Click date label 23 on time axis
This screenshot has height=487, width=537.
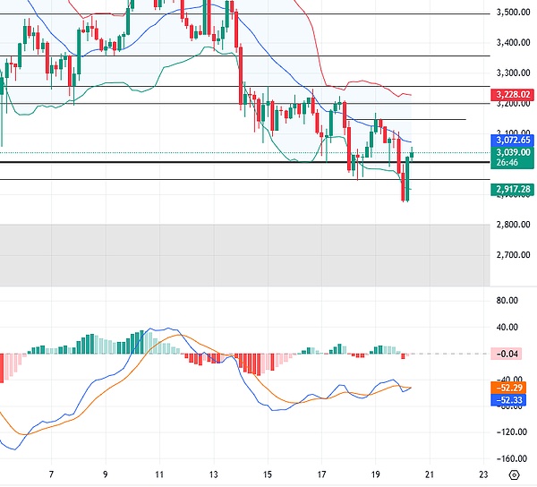tap(484, 474)
